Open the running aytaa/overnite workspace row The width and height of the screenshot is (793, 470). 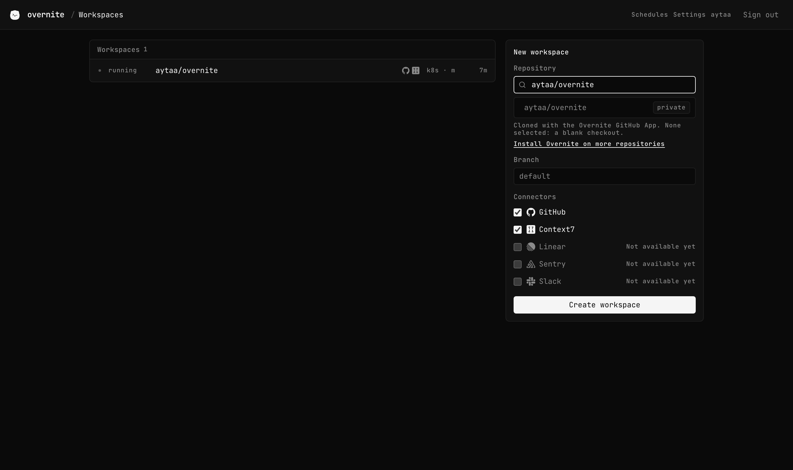coord(292,70)
